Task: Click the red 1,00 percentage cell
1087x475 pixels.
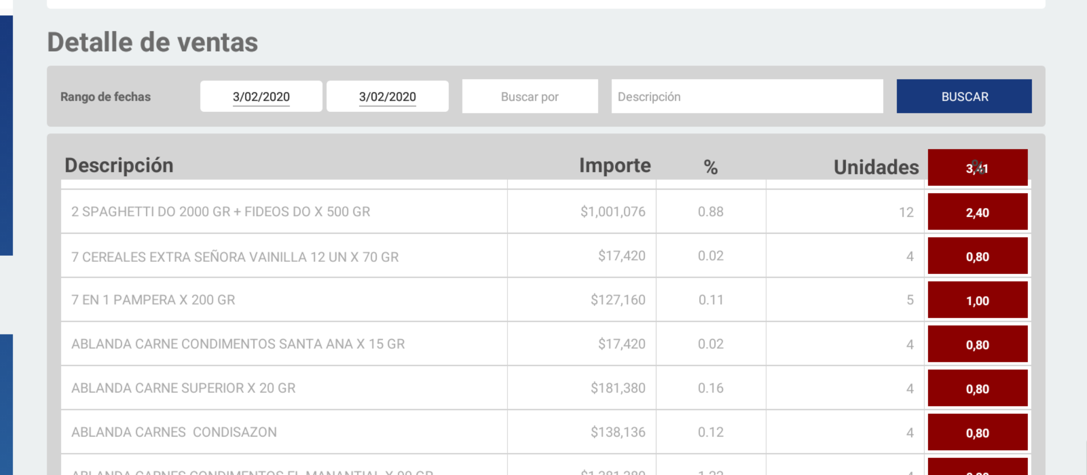Action: point(977,301)
